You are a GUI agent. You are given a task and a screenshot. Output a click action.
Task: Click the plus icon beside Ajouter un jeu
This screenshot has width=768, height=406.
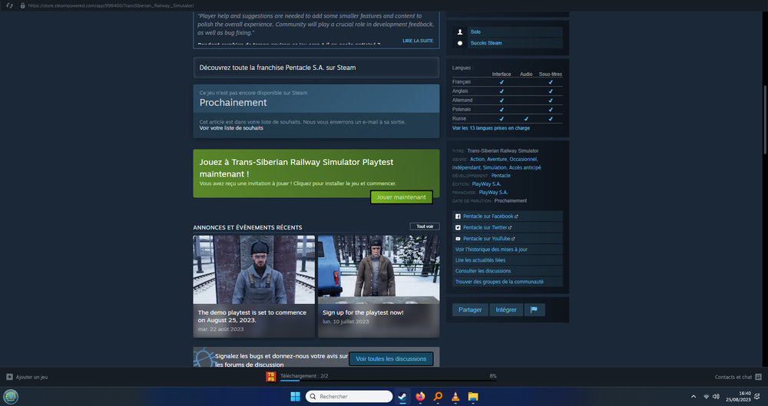[9, 377]
